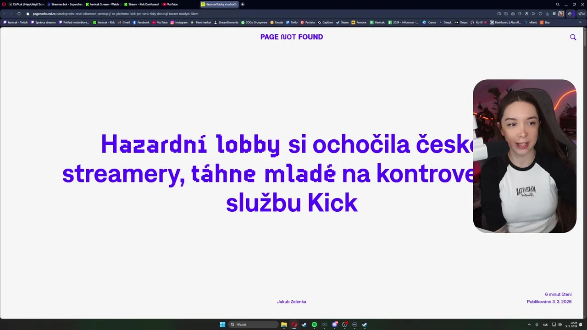The width and height of the screenshot is (587, 330).
Task: Open the Opera player icon
Action: click(533, 14)
